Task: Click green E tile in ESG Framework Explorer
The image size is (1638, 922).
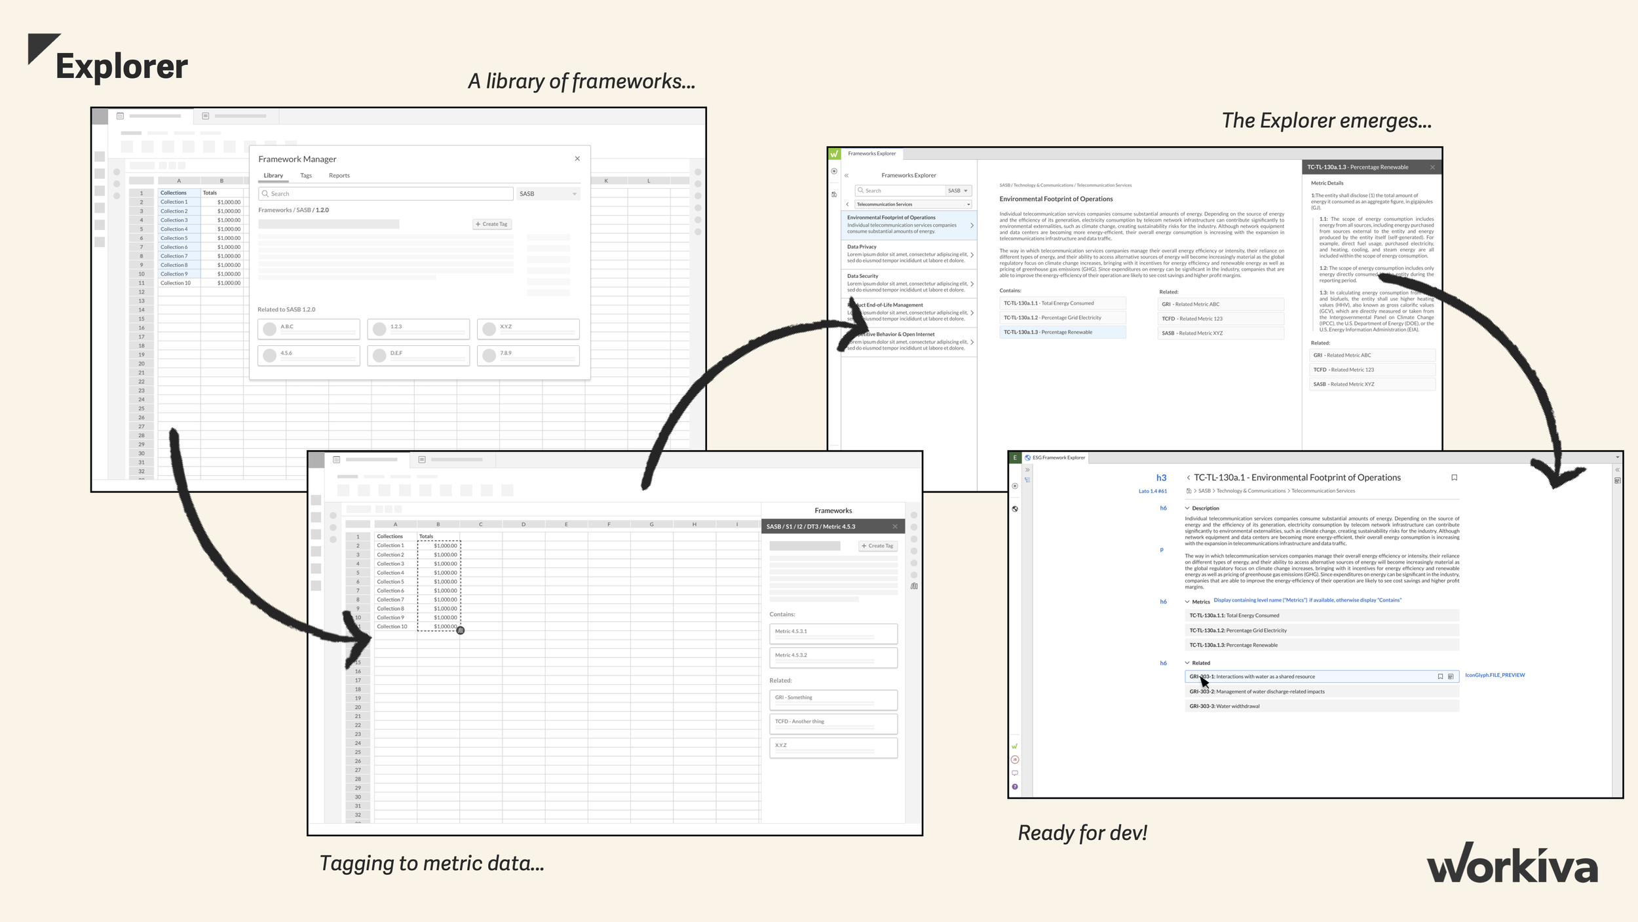Action: [x=1015, y=457]
